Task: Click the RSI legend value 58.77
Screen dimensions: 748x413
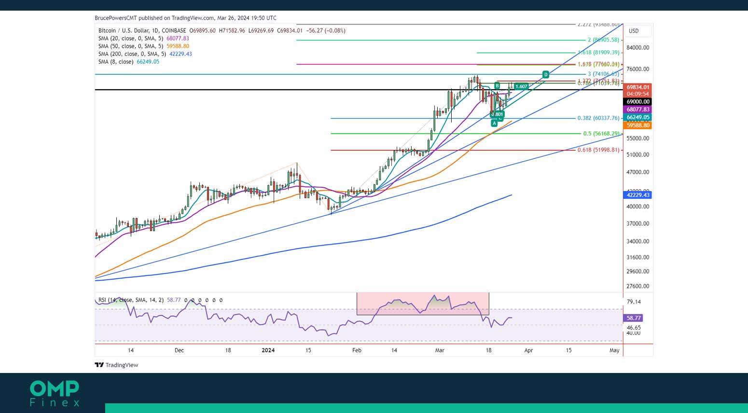Action: tap(174, 300)
